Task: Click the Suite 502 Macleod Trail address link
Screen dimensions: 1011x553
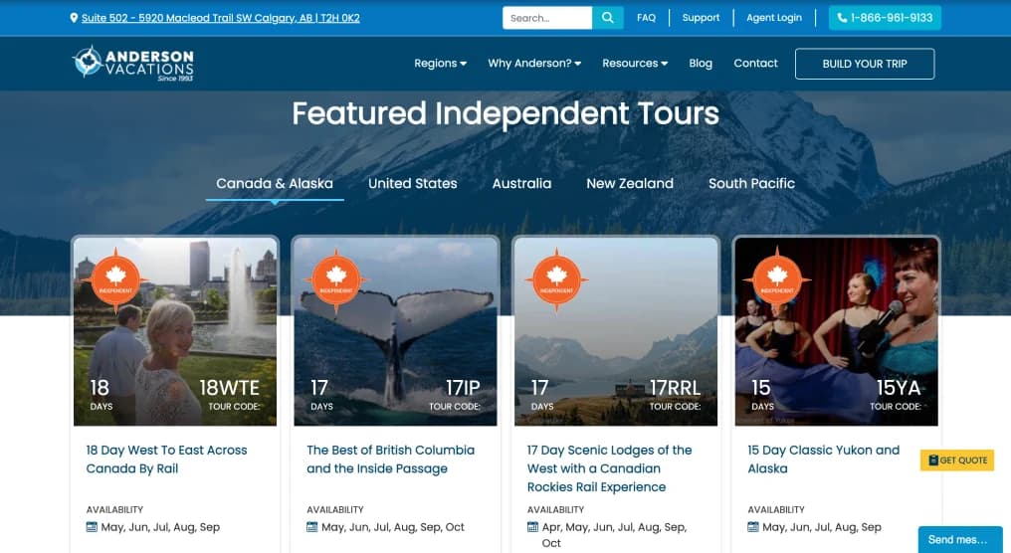Action: pyautogui.click(x=221, y=18)
